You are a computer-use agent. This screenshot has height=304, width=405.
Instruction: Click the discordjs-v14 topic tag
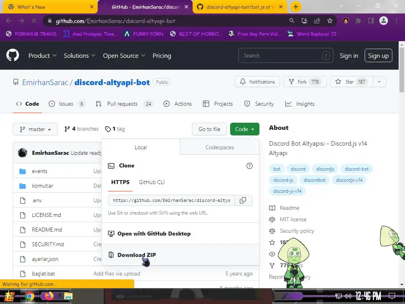[349, 180]
